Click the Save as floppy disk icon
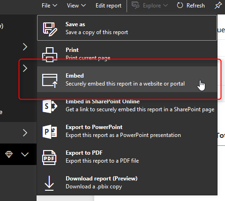Image resolution: width=225 pixels, height=201 pixels. point(50,29)
